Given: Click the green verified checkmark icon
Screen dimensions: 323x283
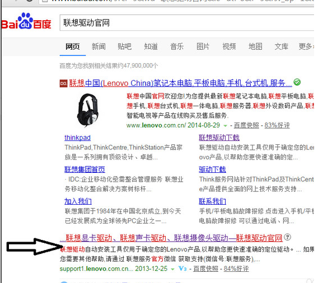Looking at the screenshot, I should coord(297,82).
